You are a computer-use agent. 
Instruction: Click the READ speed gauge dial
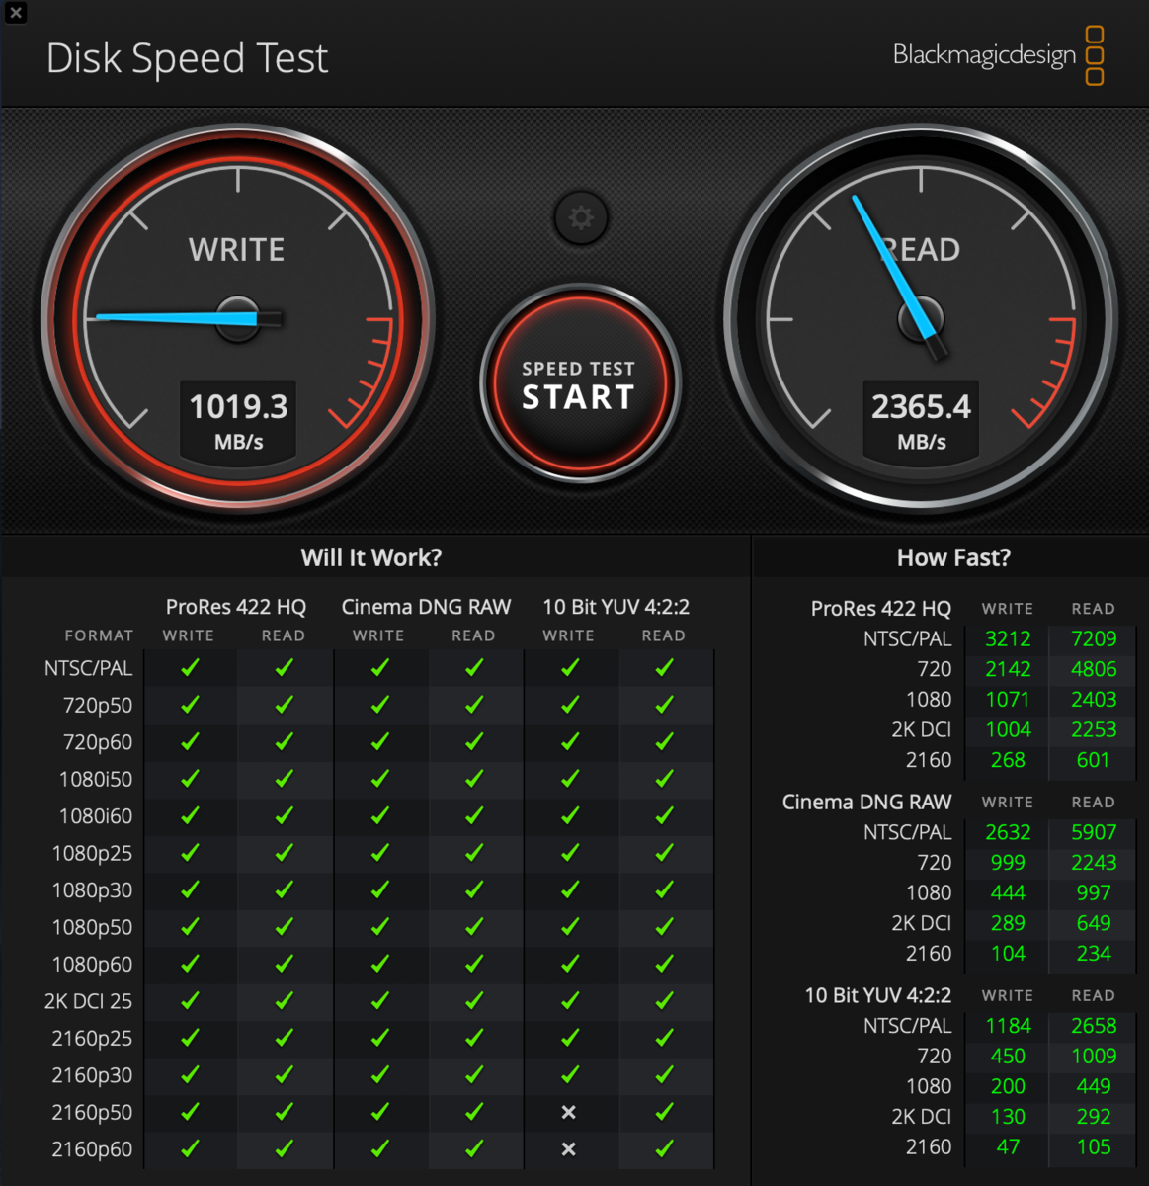tap(921, 318)
